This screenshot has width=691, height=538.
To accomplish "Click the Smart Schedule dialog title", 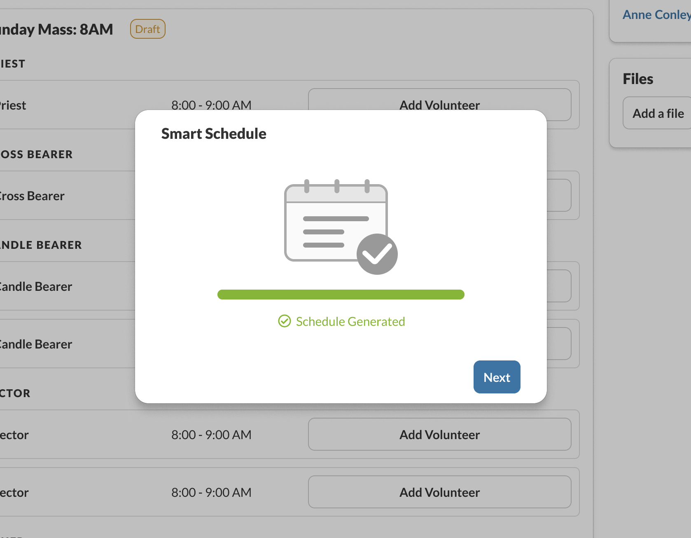I will pyautogui.click(x=214, y=134).
